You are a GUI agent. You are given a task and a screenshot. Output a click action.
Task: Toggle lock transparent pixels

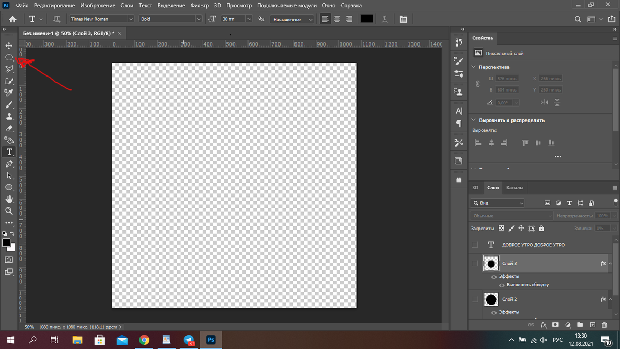point(501,228)
